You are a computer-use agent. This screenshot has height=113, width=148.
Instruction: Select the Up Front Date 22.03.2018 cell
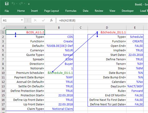coord(59,104)
